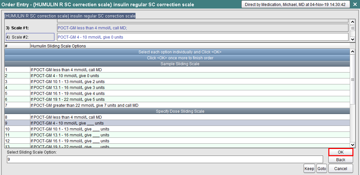
Task: Click the HUMULIN R SC correction scale order title
Action: coord(70,16)
